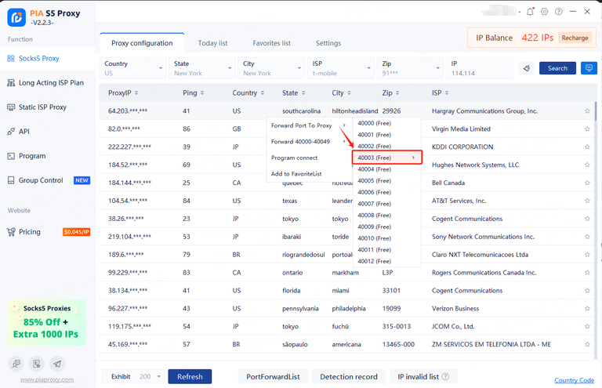The image size is (602, 388).
Task: Clear search filters with the broom icon
Action: point(527,68)
